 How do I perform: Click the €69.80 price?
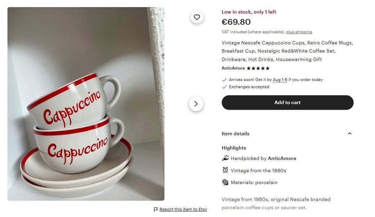[236, 22]
